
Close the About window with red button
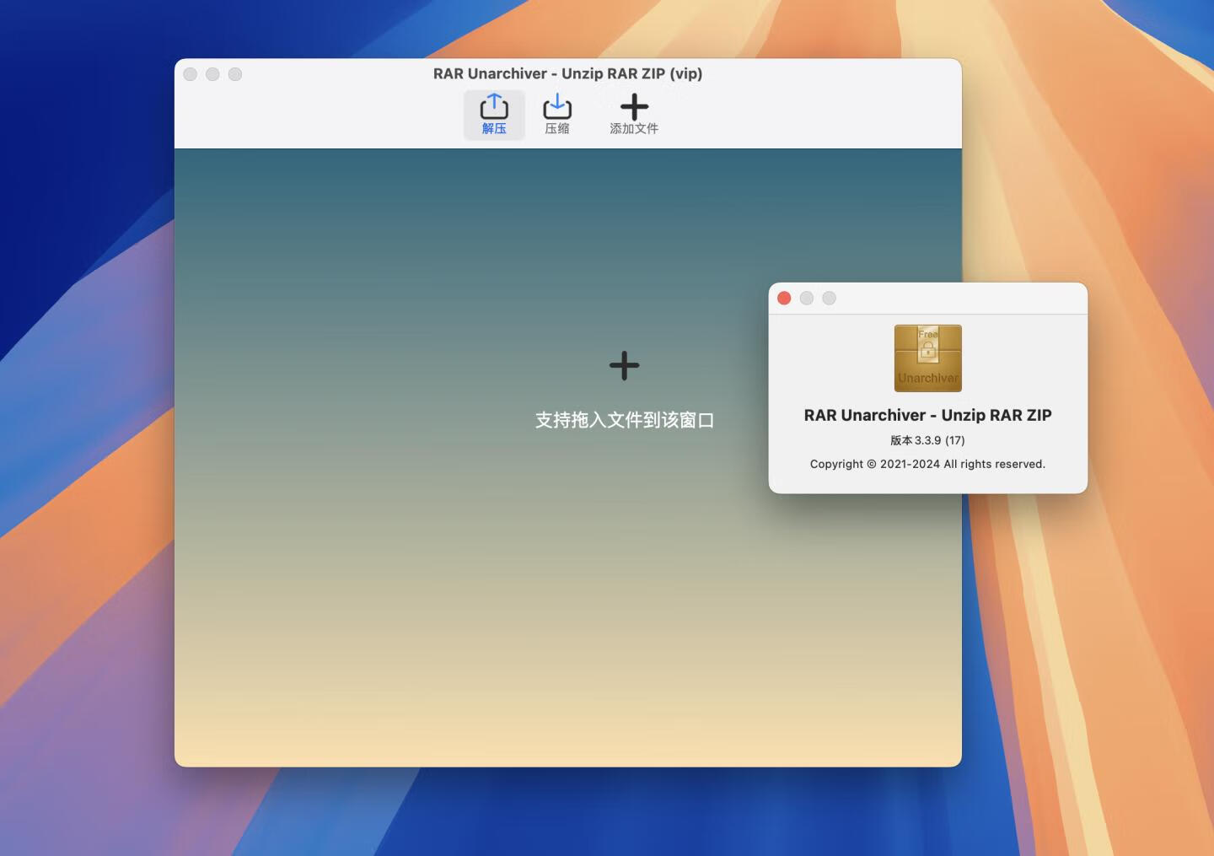(x=784, y=298)
